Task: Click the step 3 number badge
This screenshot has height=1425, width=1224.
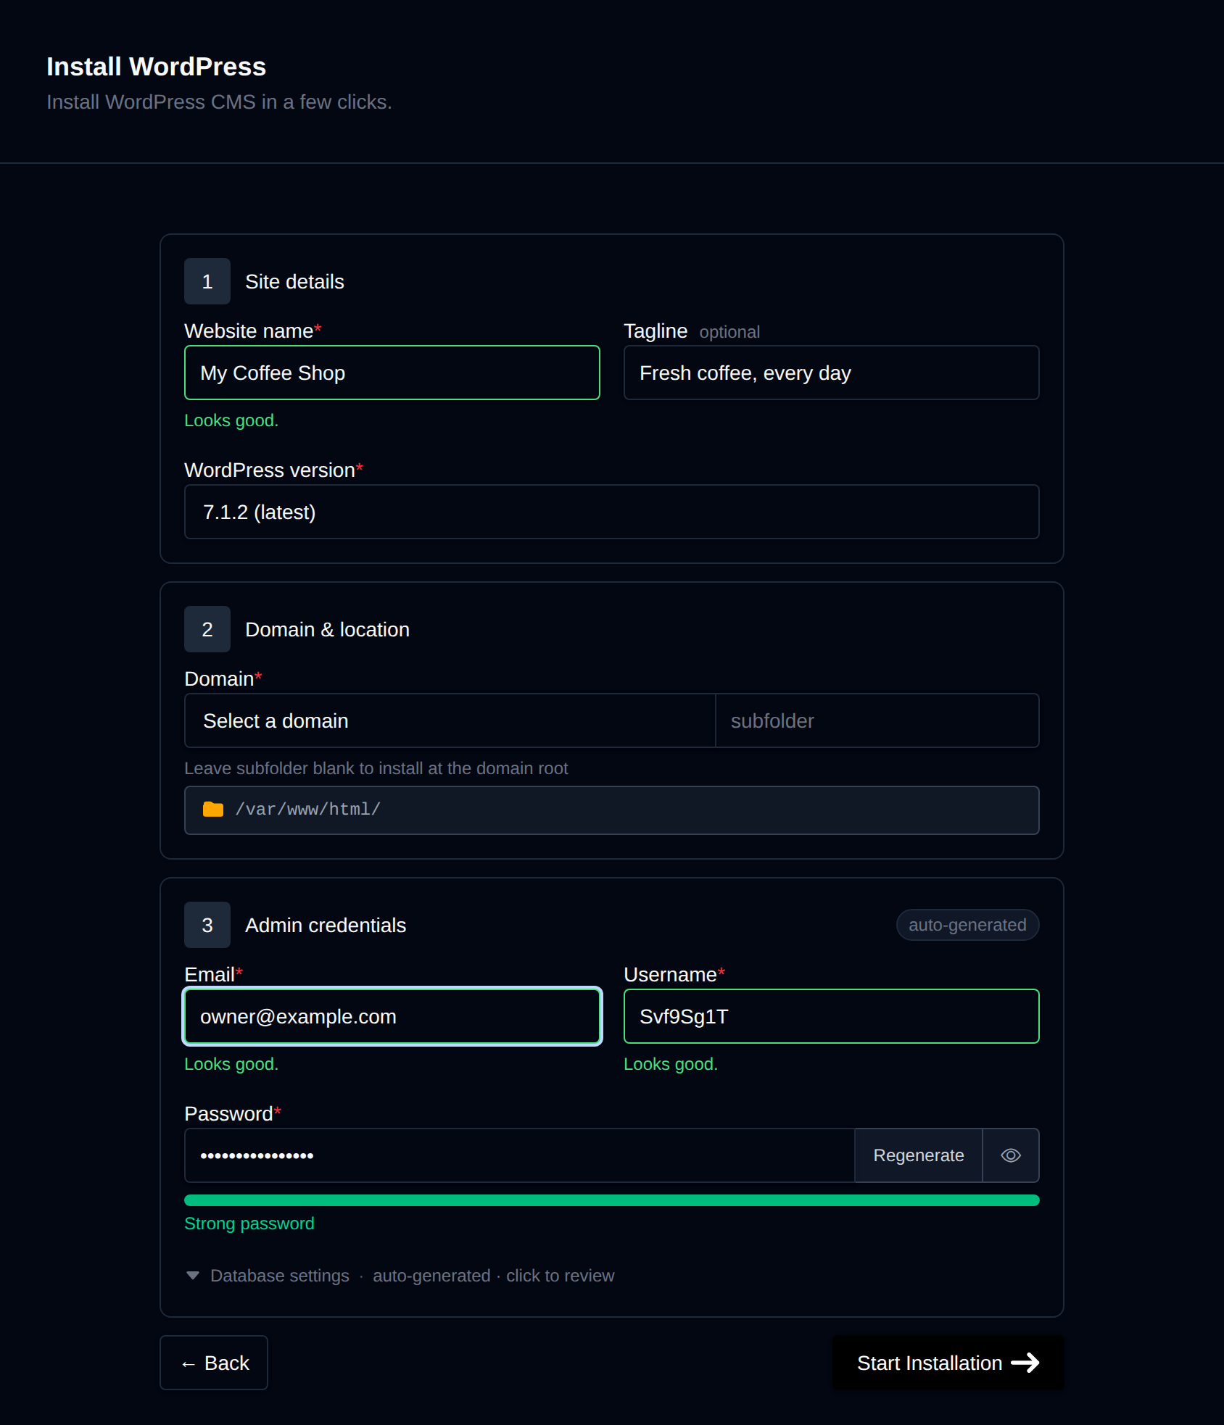Action: pyautogui.click(x=207, y=925)
